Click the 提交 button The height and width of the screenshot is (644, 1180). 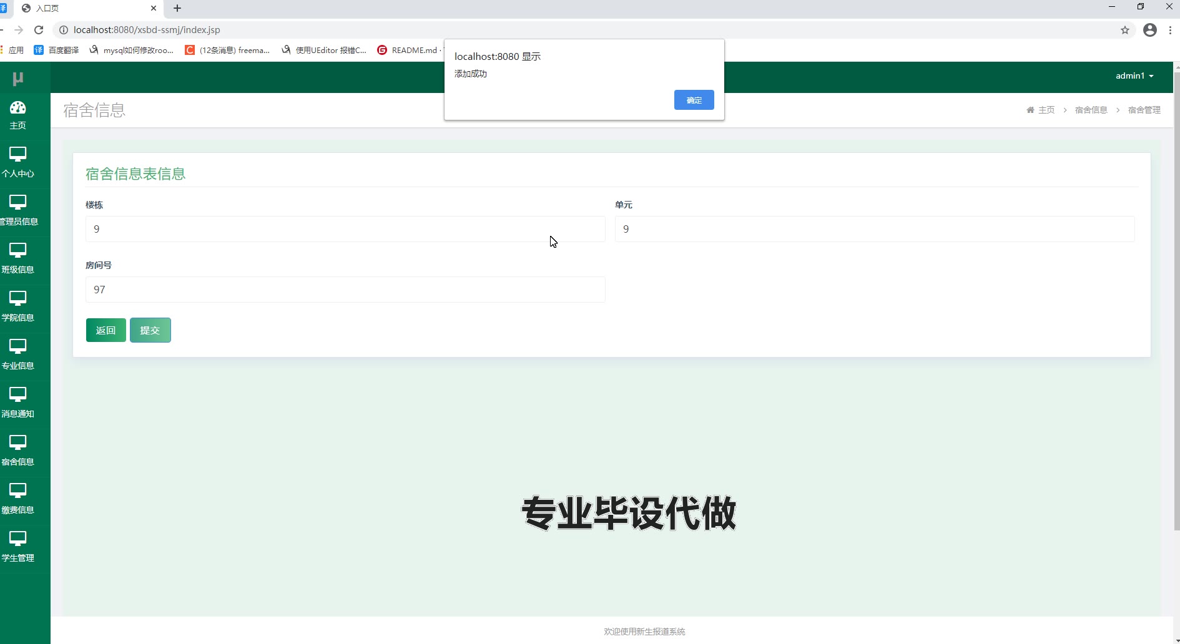(150, 330)
